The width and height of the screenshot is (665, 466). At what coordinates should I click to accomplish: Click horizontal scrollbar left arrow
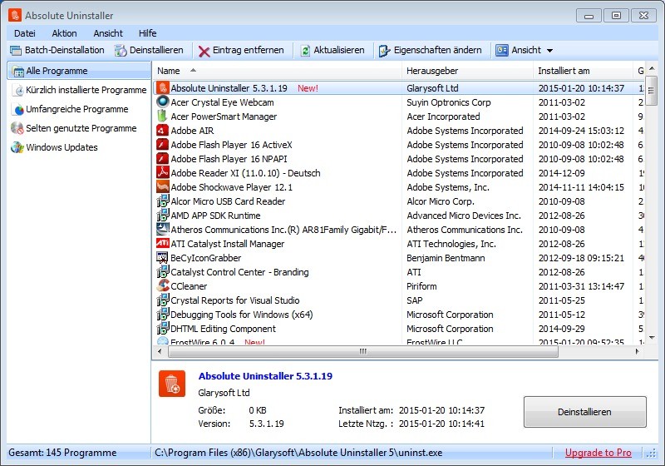pyautogui.click(x=160, y=351)
